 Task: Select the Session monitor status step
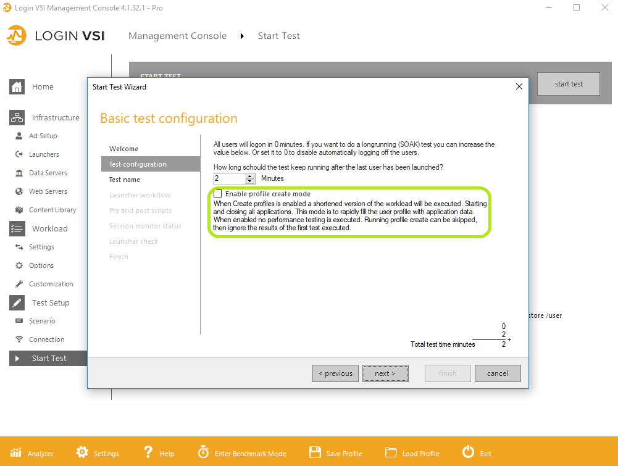(x=146, y=226)
